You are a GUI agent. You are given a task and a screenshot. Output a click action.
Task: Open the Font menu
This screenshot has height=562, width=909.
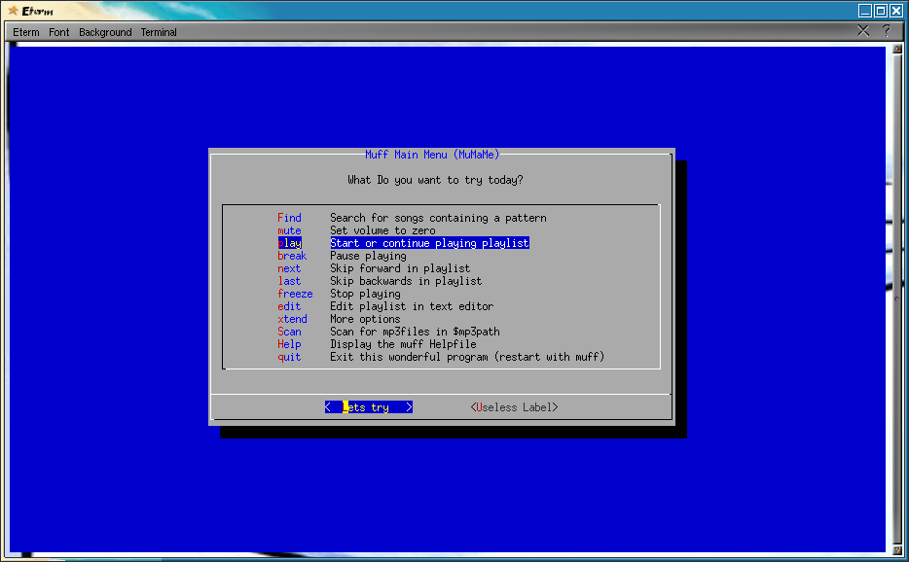pyautogui.click(x=58, y=32)
